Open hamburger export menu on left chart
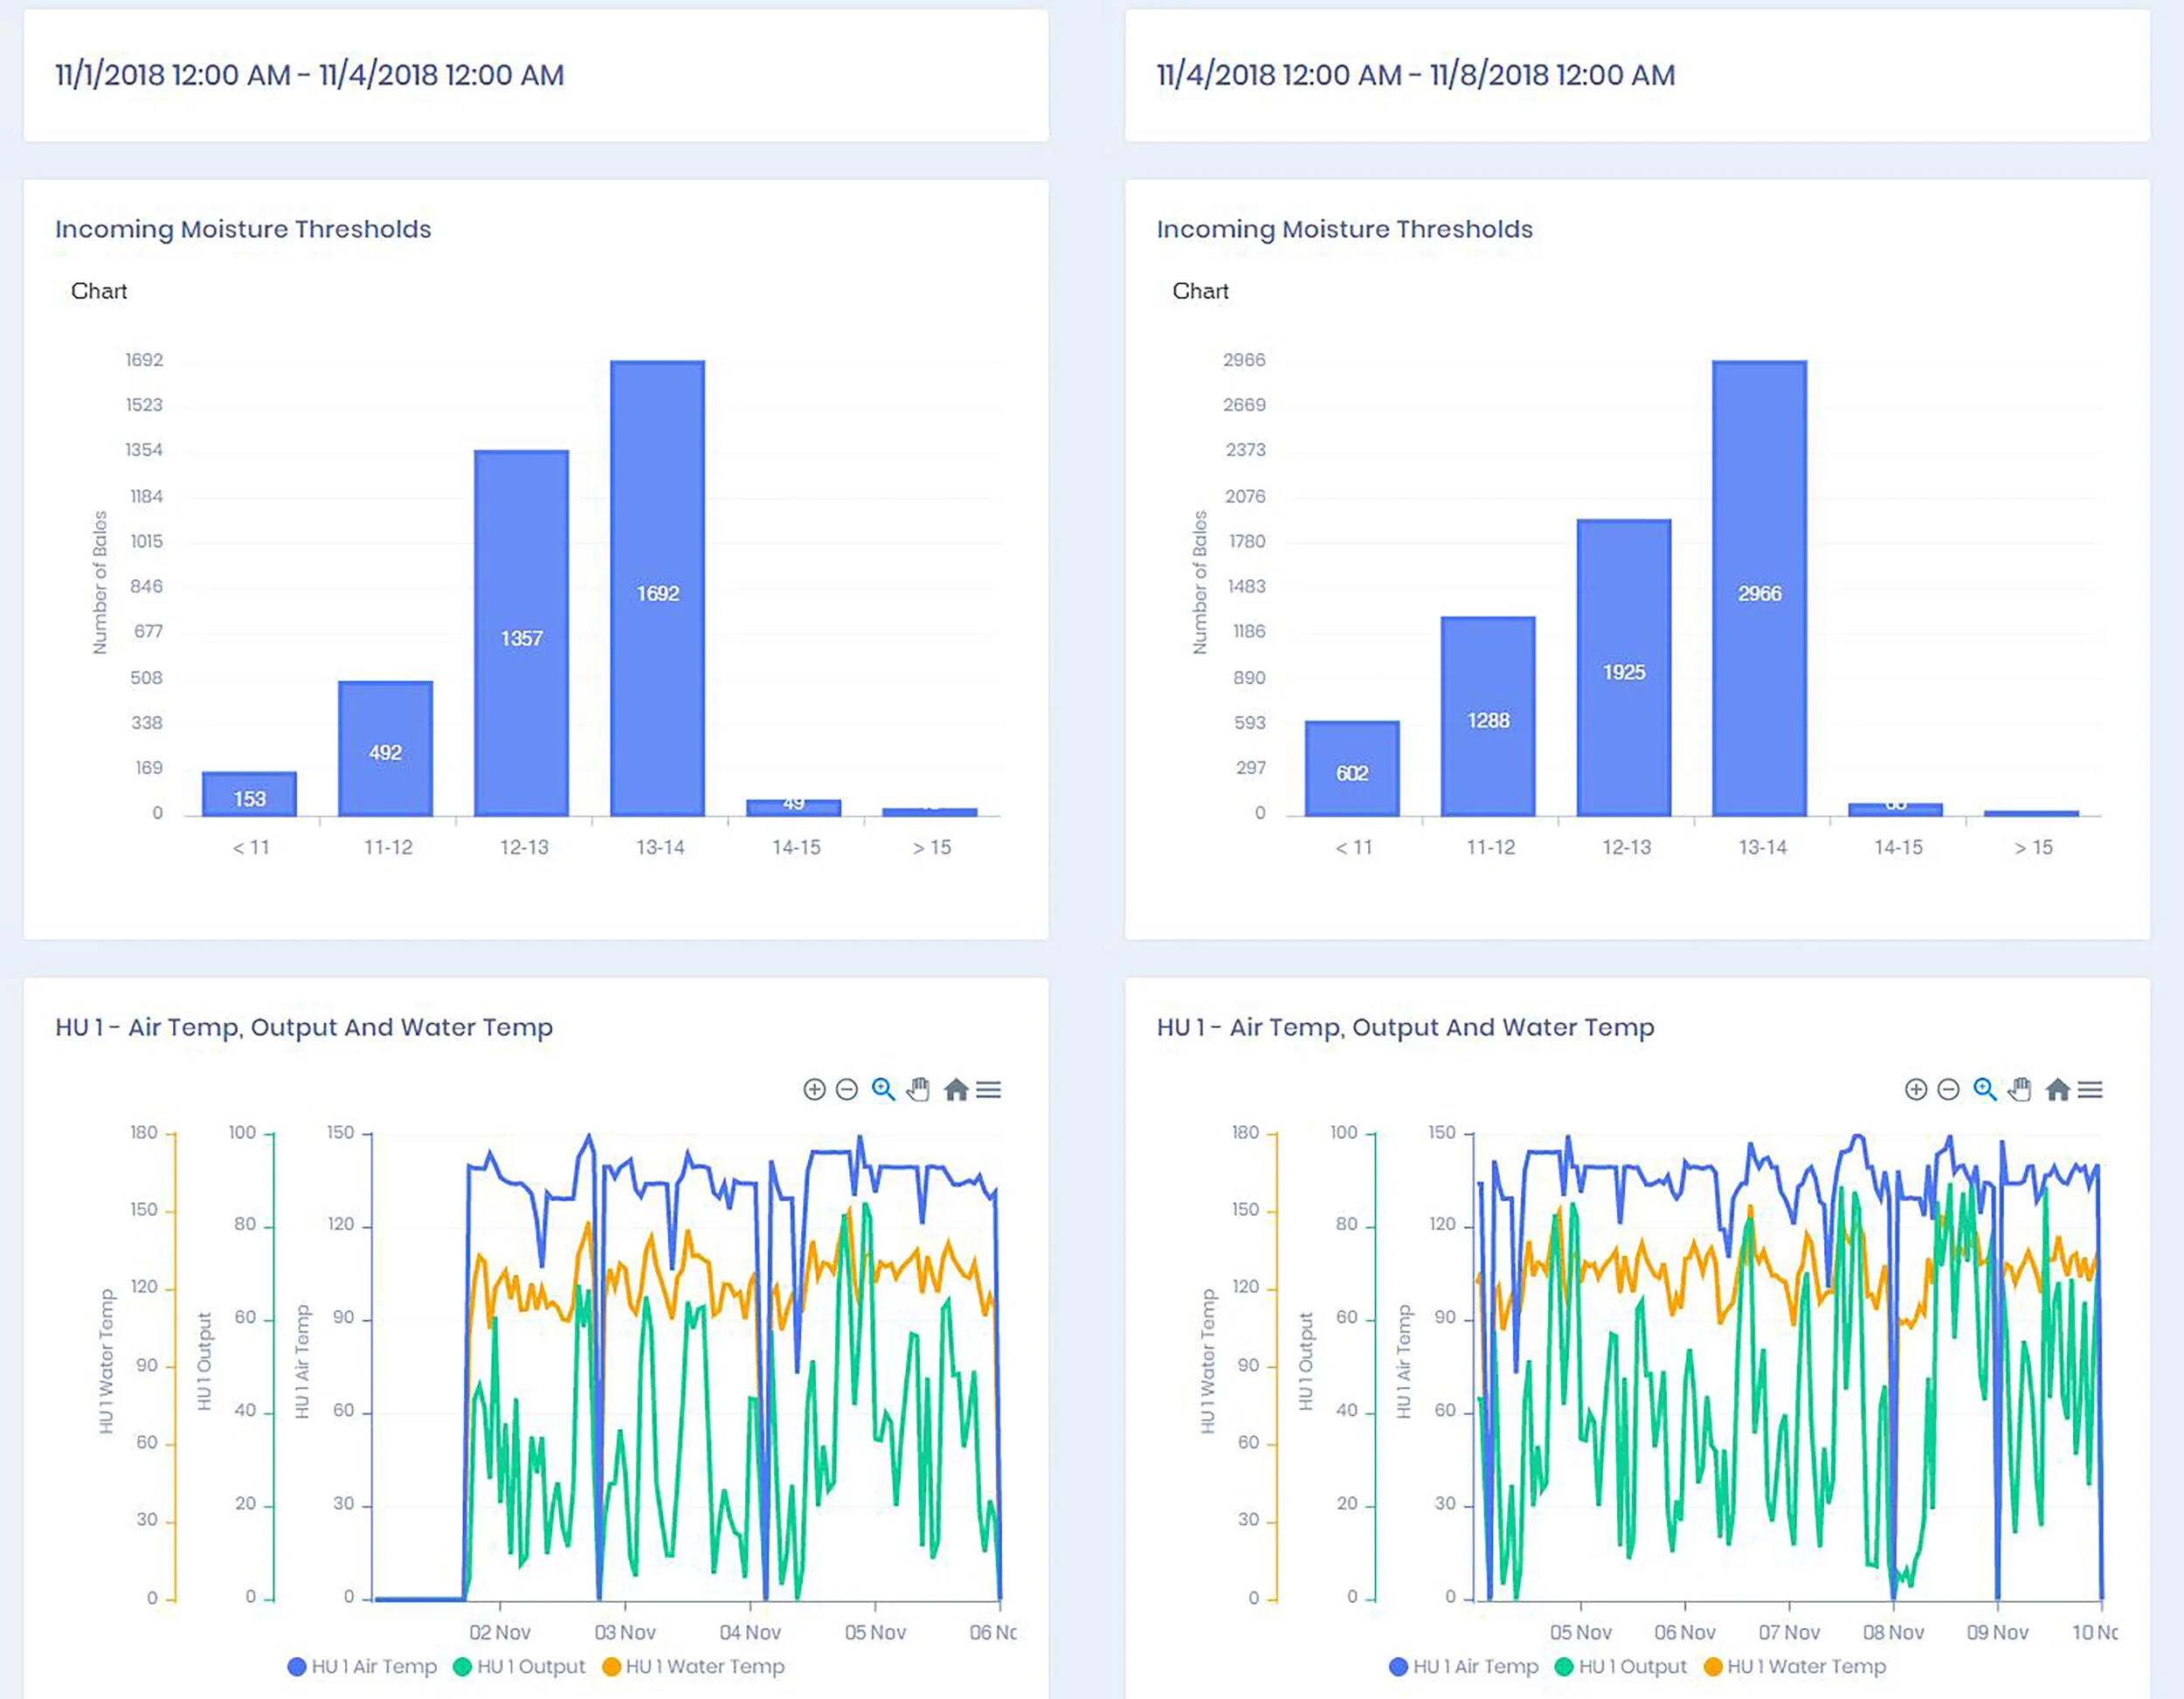Viewport: 2184px width, 1699px height. coord(988,1089)
